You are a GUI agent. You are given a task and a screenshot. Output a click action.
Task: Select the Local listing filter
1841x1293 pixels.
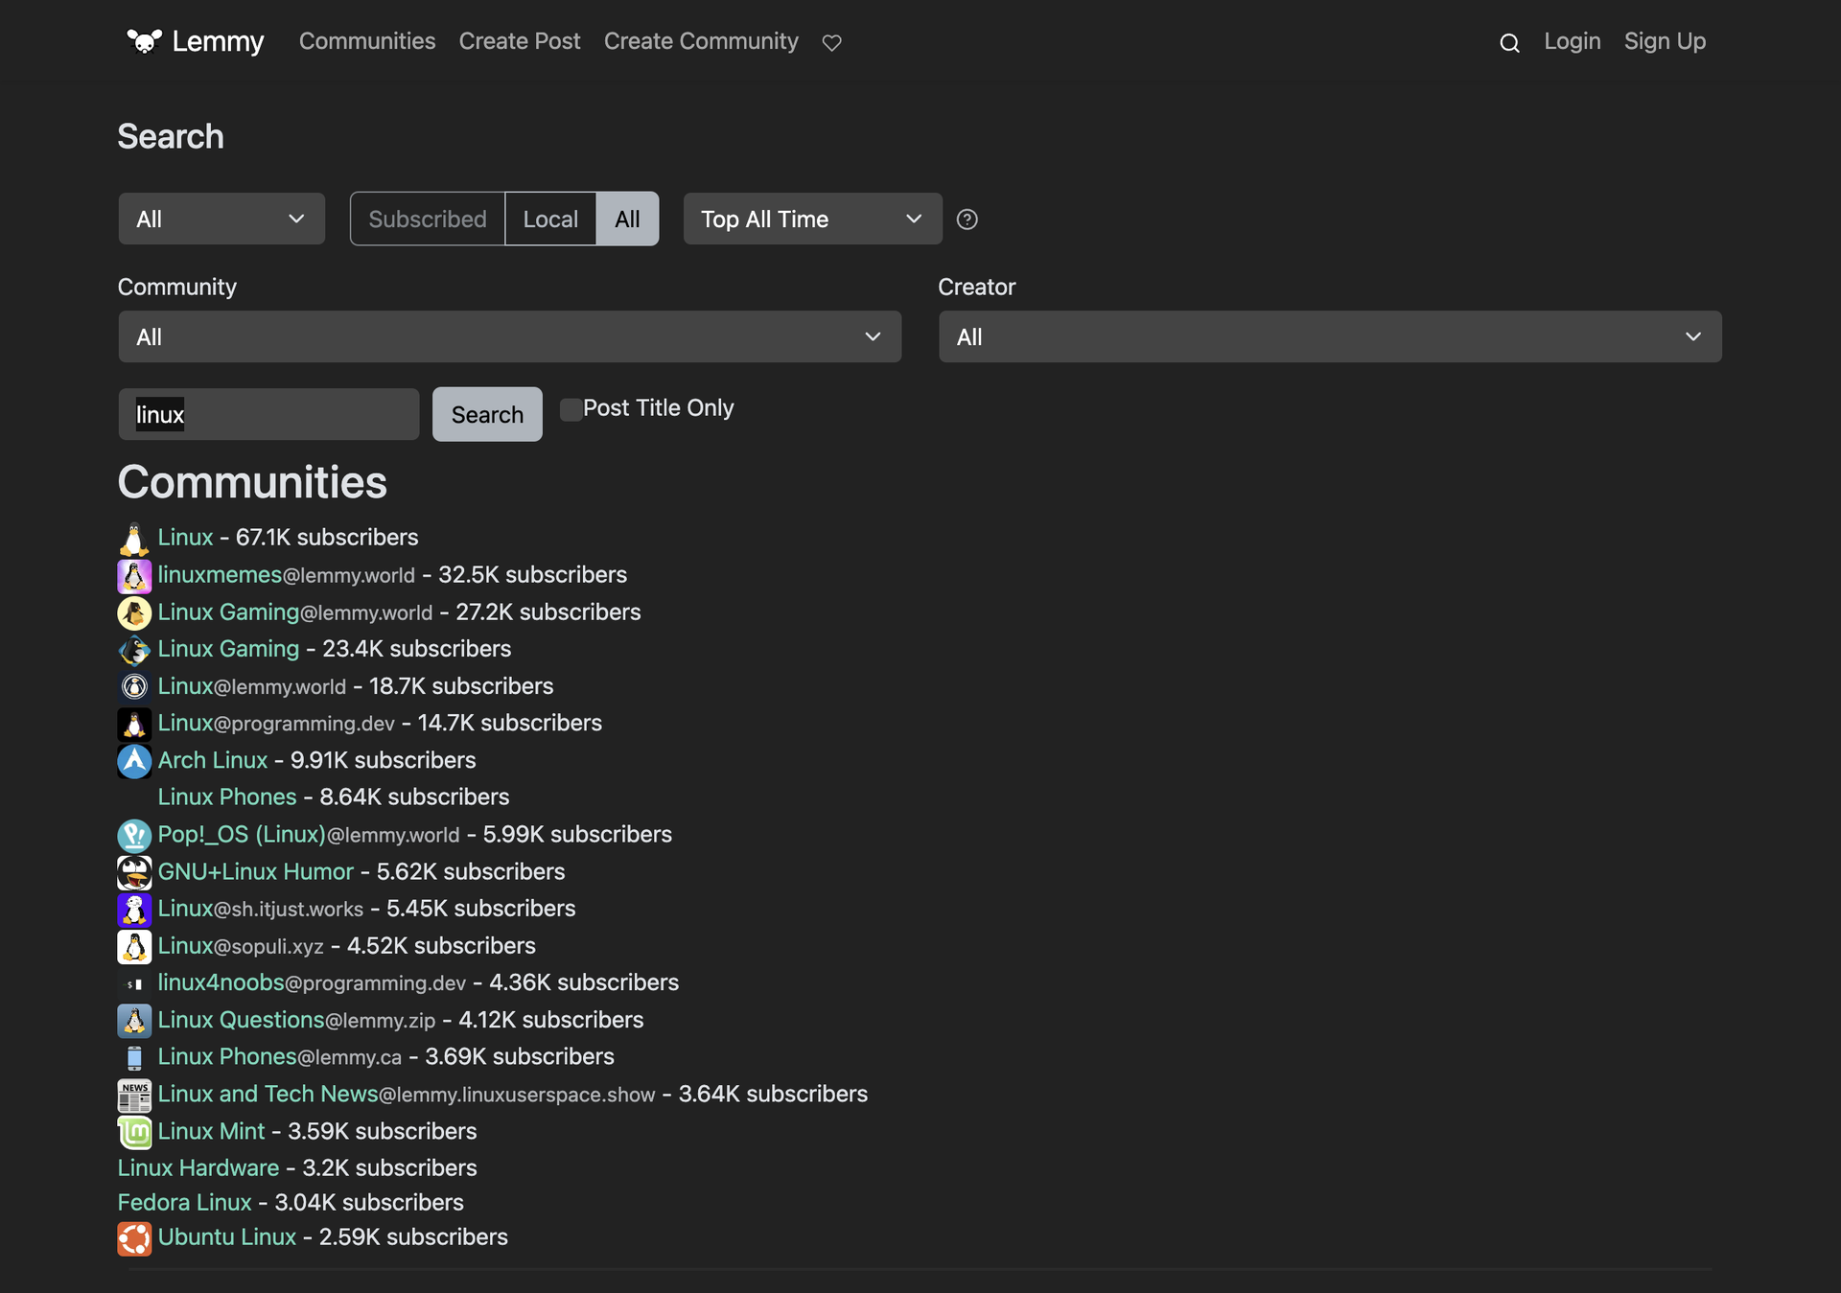550,219
